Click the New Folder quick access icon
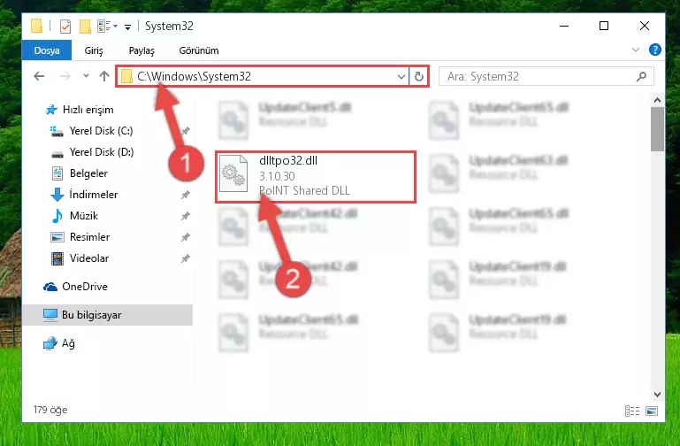Viewport: 680px width, 446px height. [85, 27]
